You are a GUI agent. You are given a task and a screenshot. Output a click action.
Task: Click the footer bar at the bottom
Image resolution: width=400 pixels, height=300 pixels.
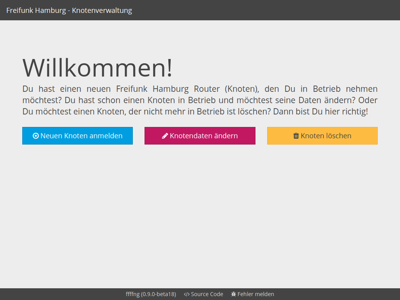click(200, 294)
